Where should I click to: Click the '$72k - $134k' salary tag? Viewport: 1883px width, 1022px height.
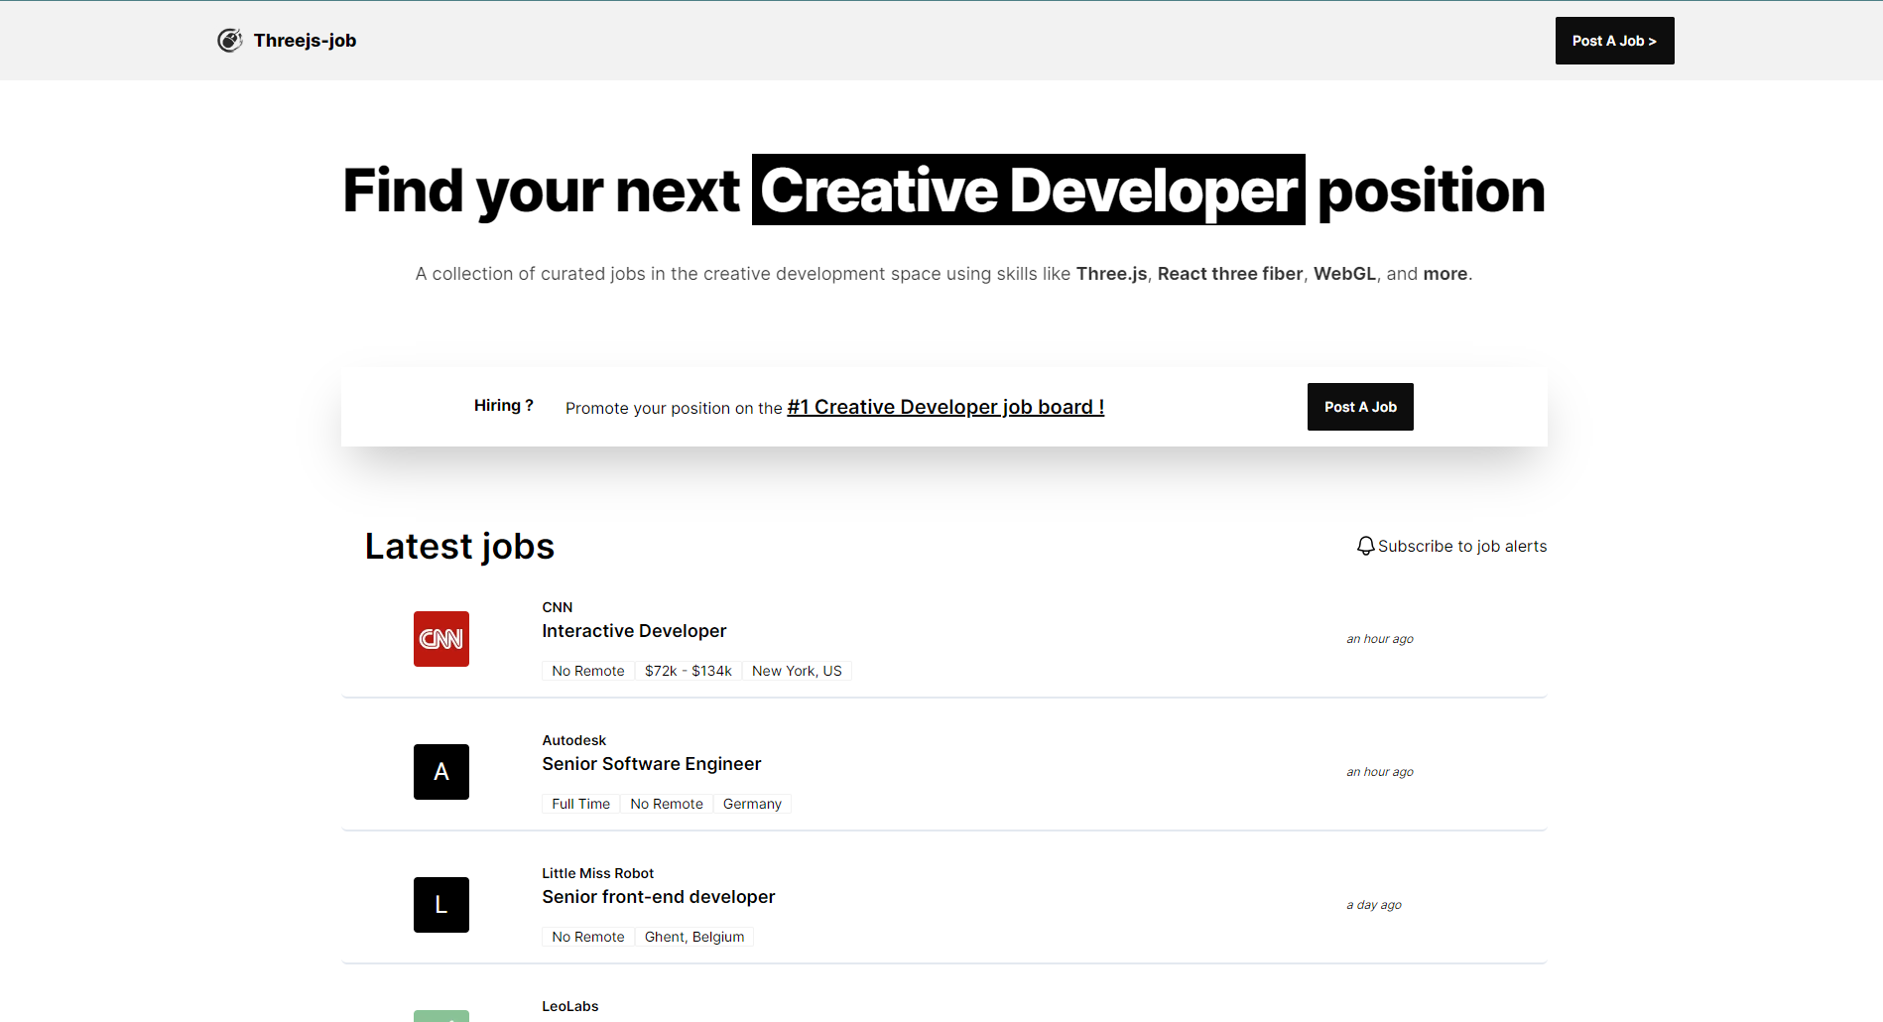[689, 671]
